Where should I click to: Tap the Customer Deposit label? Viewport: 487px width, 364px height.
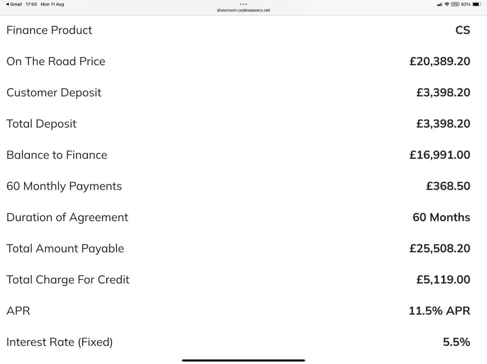coord(54,93)
